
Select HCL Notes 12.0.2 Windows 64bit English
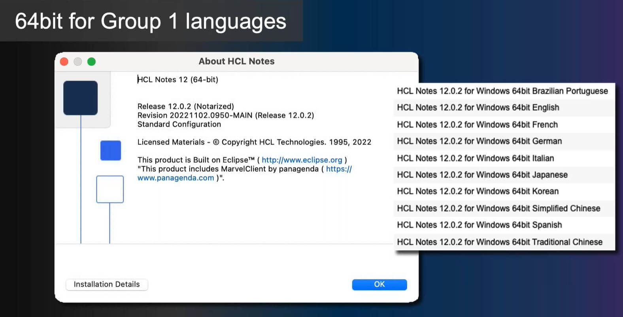click(504, 108)
